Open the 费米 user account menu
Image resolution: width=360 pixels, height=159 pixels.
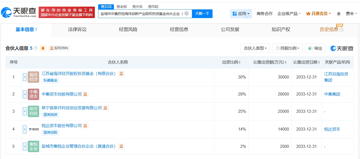352,13
